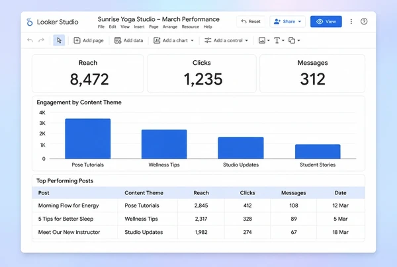Click the Reset button

(251, 22)
